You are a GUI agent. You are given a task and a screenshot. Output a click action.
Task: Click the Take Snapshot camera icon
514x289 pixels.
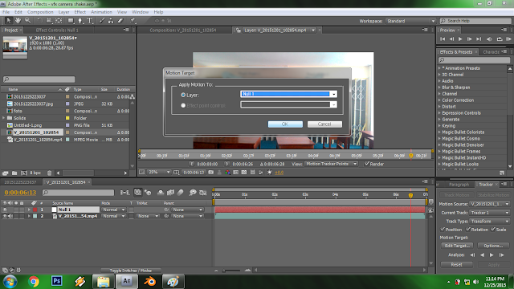pos(210,173)
